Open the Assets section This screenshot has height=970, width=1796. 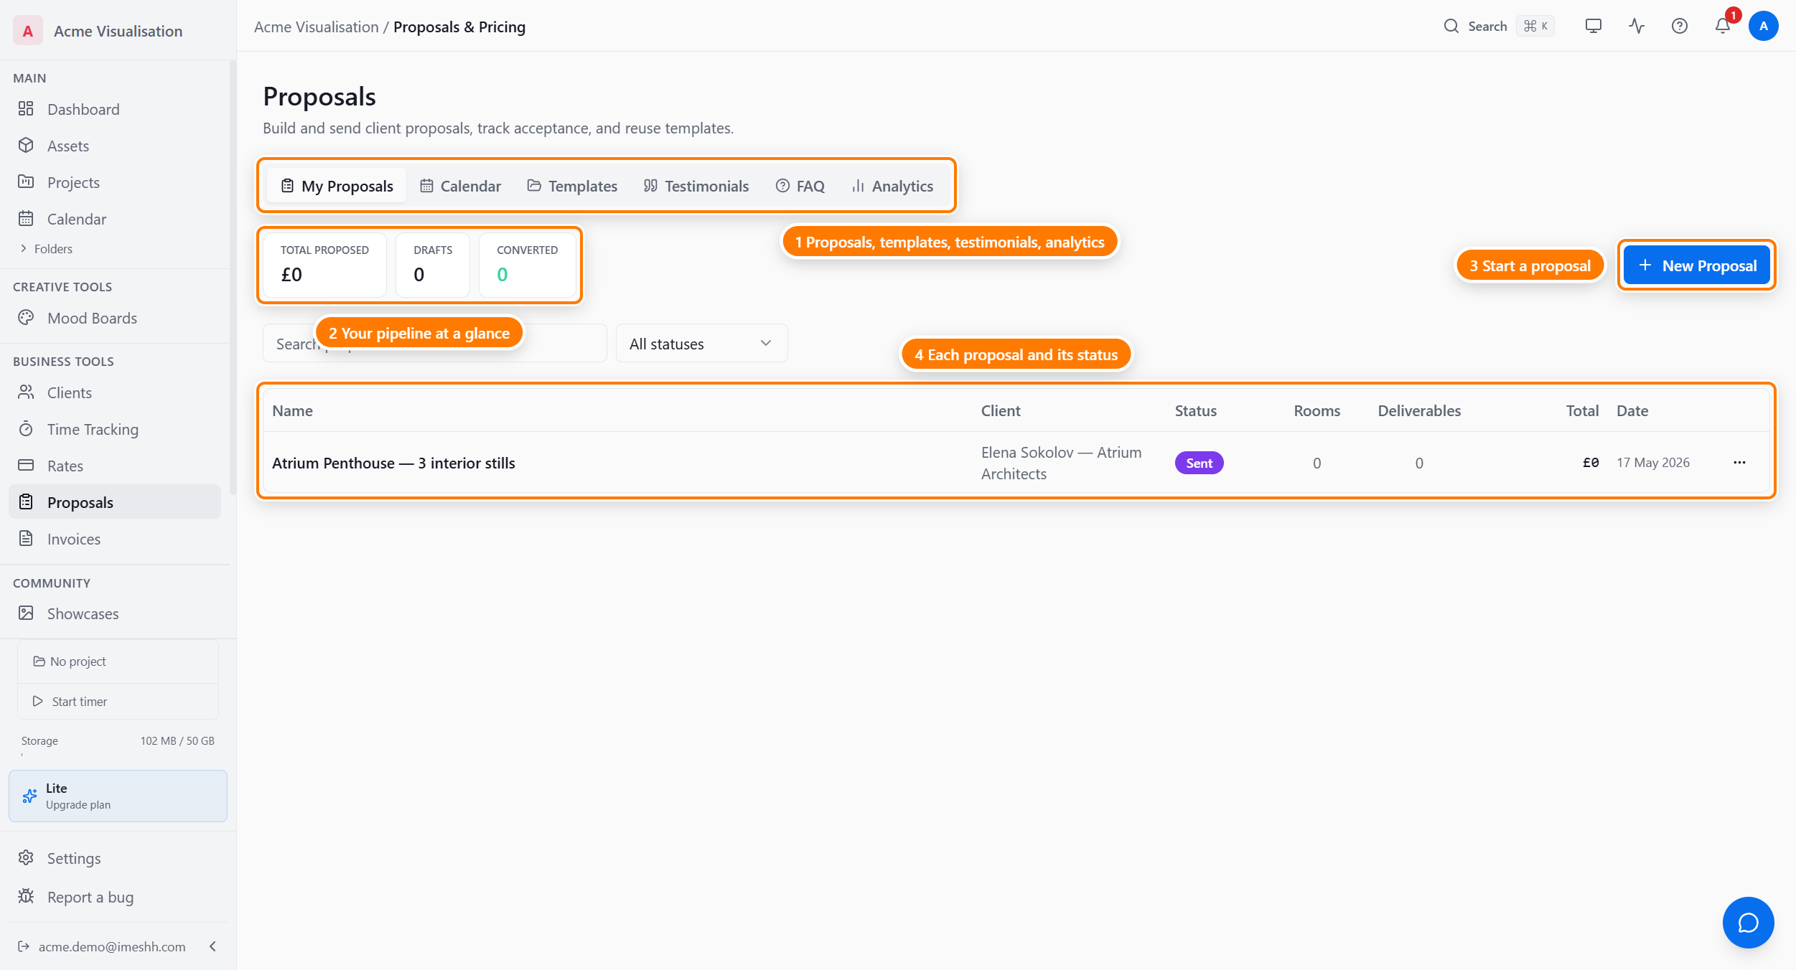point(115,146)
